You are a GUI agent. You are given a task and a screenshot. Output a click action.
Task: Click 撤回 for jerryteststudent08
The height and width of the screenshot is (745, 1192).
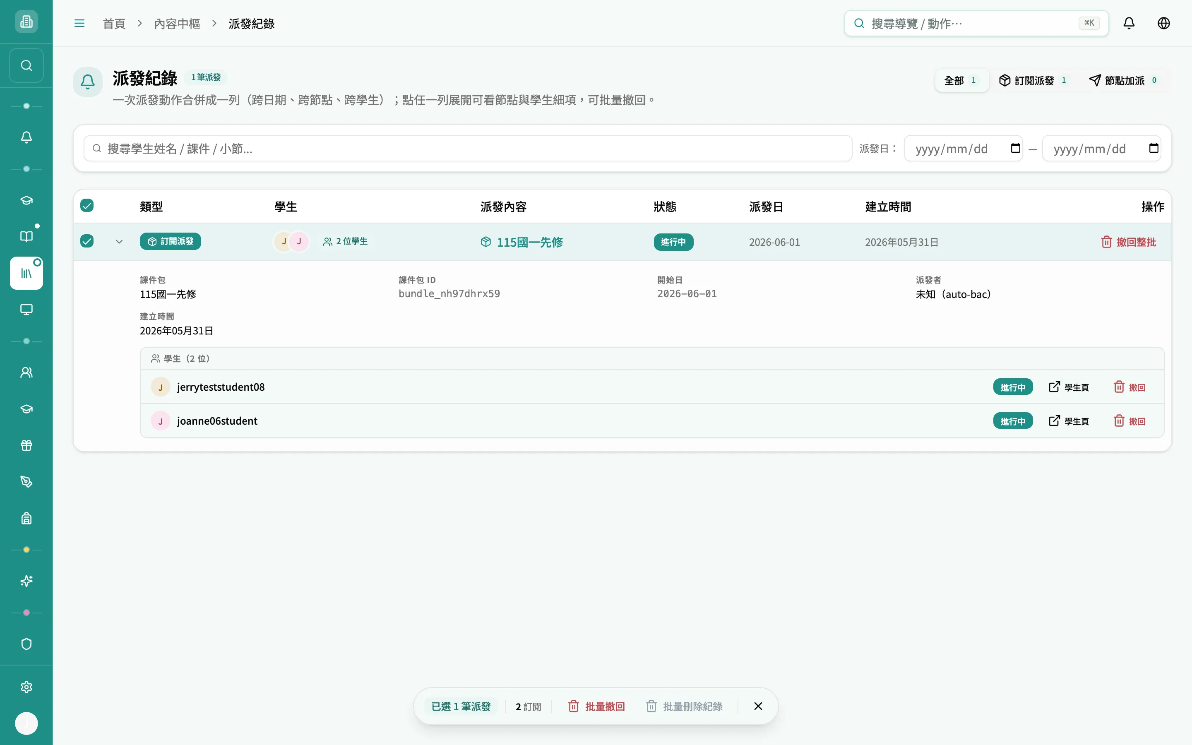coord(1130,387)
